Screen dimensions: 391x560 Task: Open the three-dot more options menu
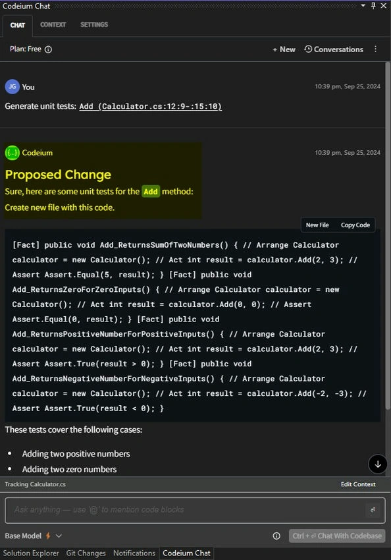(x=375, y=49)
